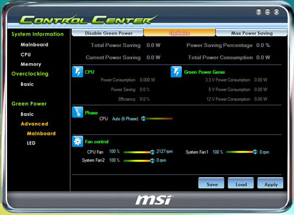Open the Green Power section
This screenshot has width=294, height=215.
coord(29,104)
